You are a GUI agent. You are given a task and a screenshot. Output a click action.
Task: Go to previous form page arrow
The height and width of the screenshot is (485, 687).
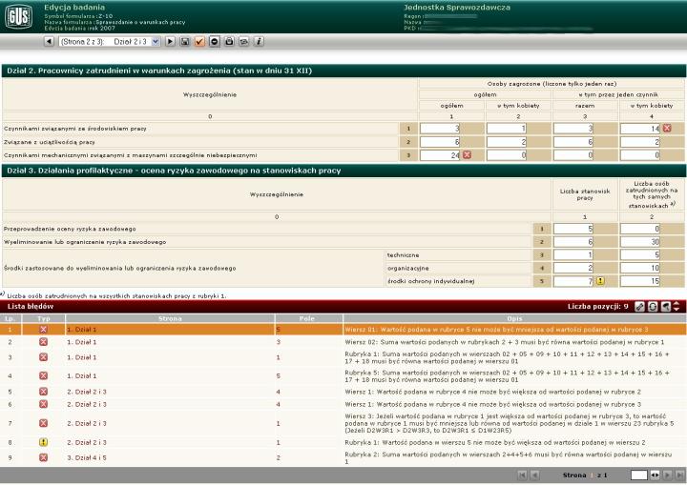[x=49, y=42]
